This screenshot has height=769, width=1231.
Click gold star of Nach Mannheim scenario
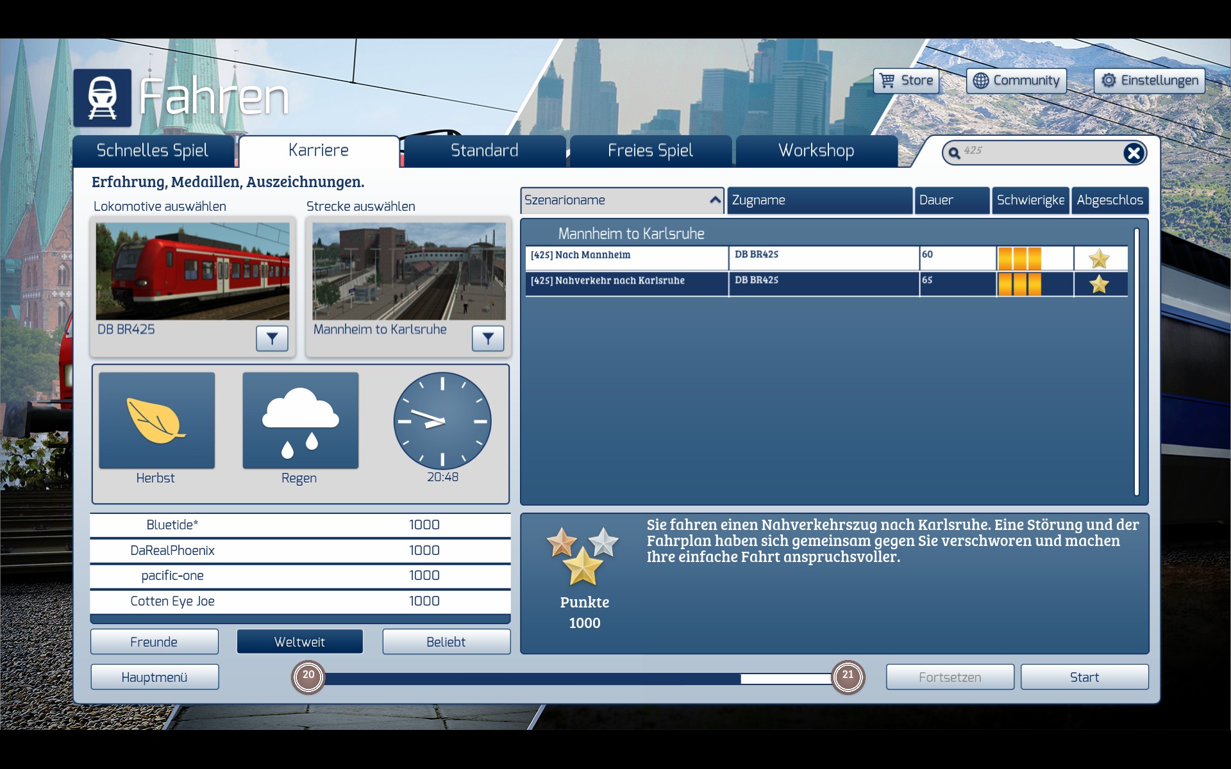[1099, 259]
